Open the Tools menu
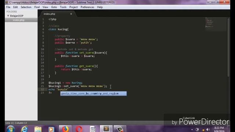Screen dimensions: 235x132 pyautogui.click(x=63, y=7)
